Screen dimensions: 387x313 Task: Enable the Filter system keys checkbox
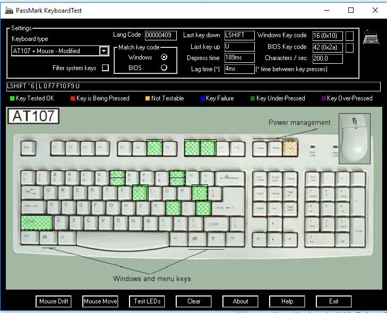tap(105, 67)
